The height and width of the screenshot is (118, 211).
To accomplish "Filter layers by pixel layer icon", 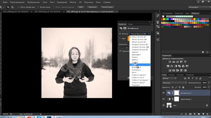I will (185, 78).
